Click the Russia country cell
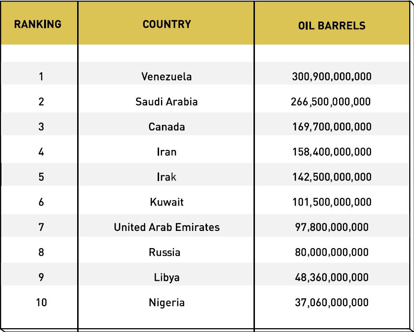 (165, 252)
